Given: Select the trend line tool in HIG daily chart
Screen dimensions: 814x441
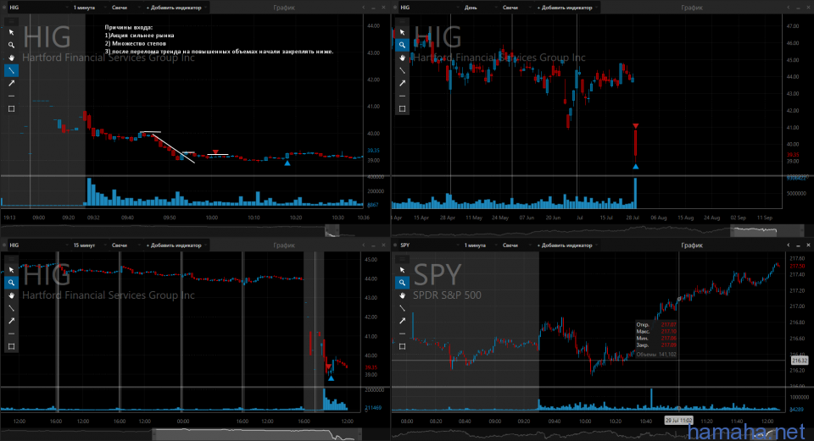Looking at the screenshot, I should point(402,70).
